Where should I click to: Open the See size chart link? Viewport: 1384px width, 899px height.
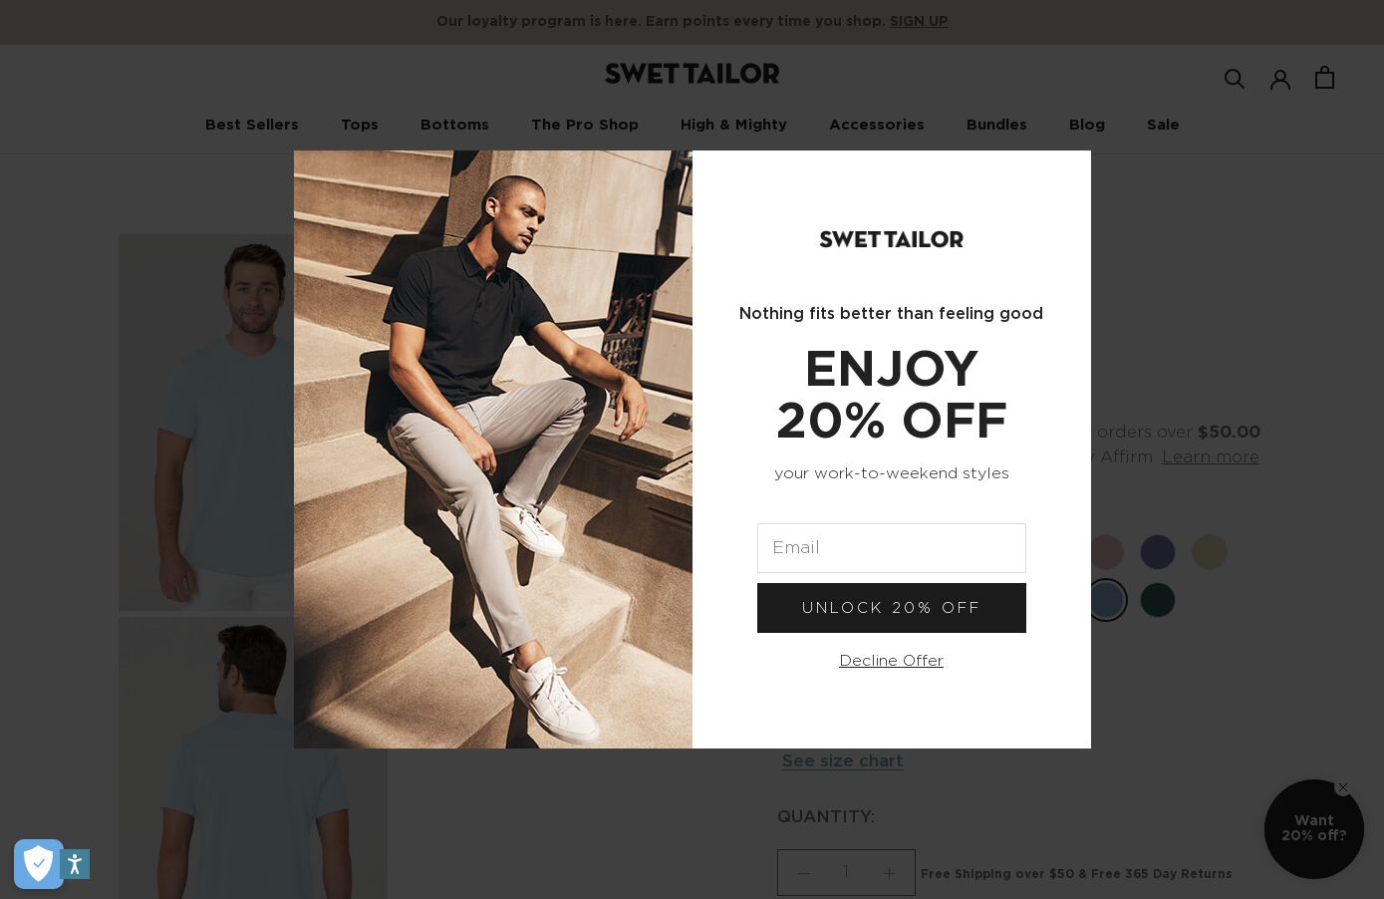[843, 761]
